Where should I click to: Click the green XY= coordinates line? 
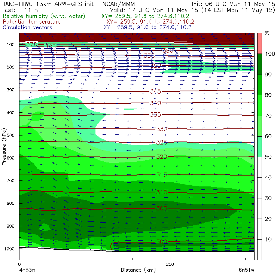145,16
